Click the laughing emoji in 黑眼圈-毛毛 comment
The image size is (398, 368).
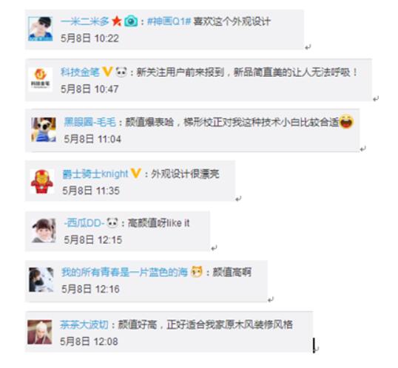click(346, 121)
